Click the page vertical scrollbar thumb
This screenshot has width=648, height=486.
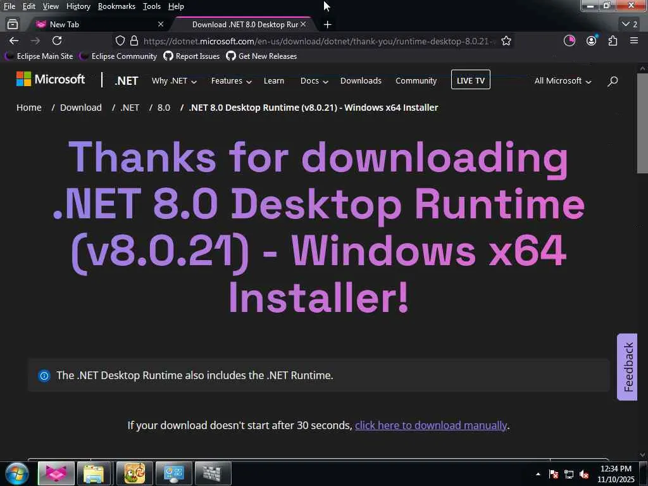(x=642, y=123)
